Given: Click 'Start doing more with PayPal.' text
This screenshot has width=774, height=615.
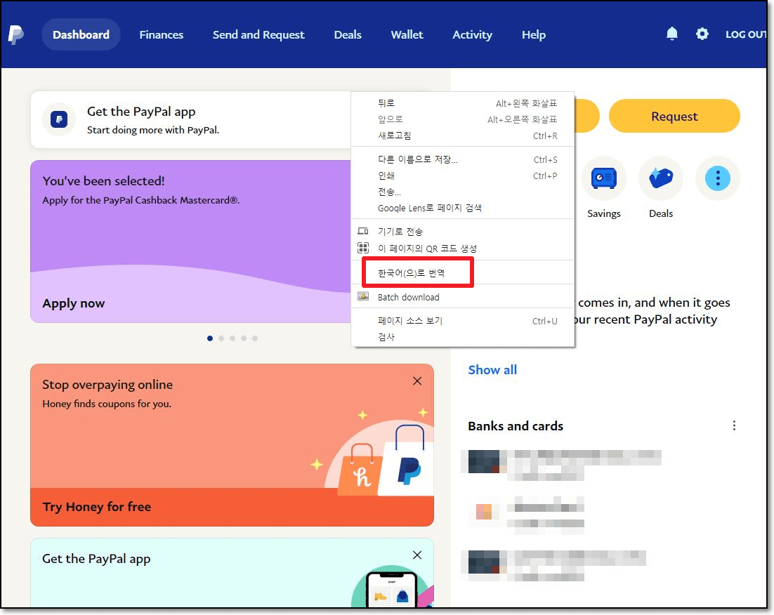Looking at the screenshot, I should pos(153,130).
